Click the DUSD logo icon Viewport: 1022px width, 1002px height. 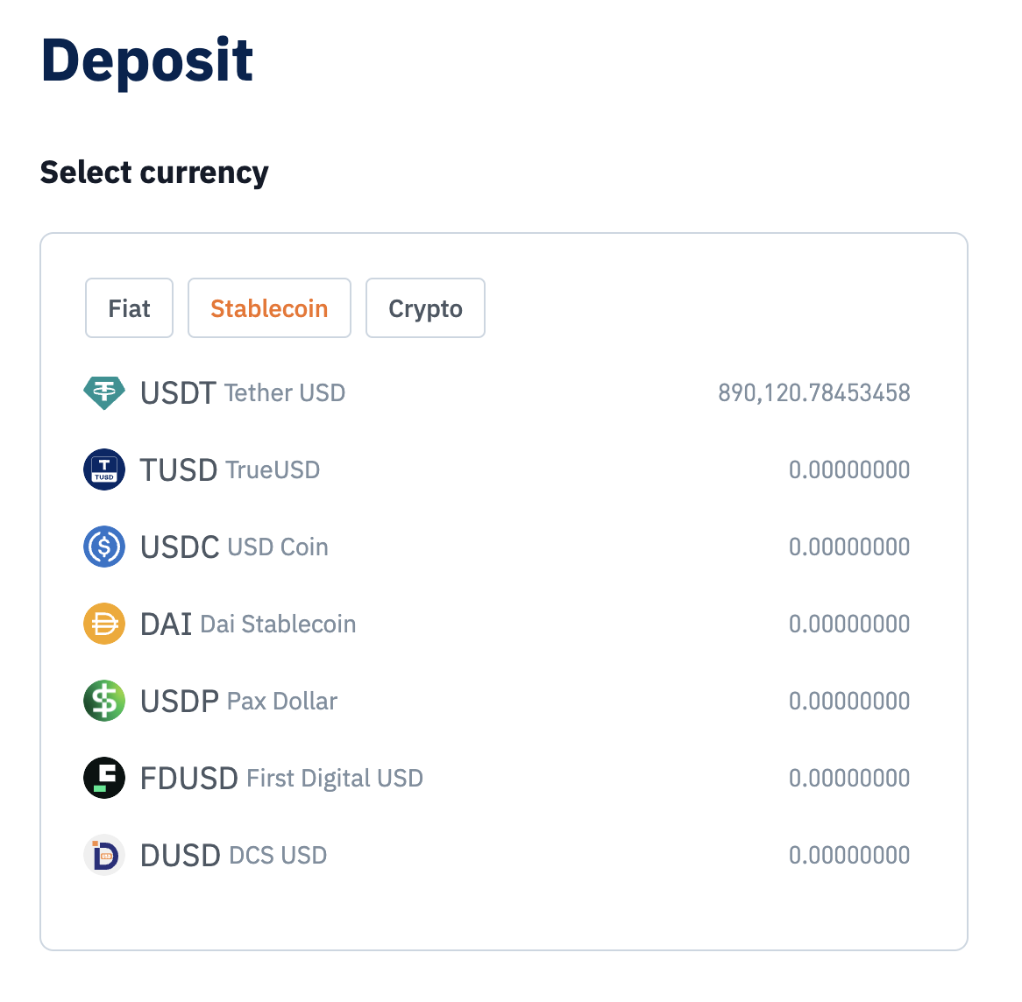[104, 855]
